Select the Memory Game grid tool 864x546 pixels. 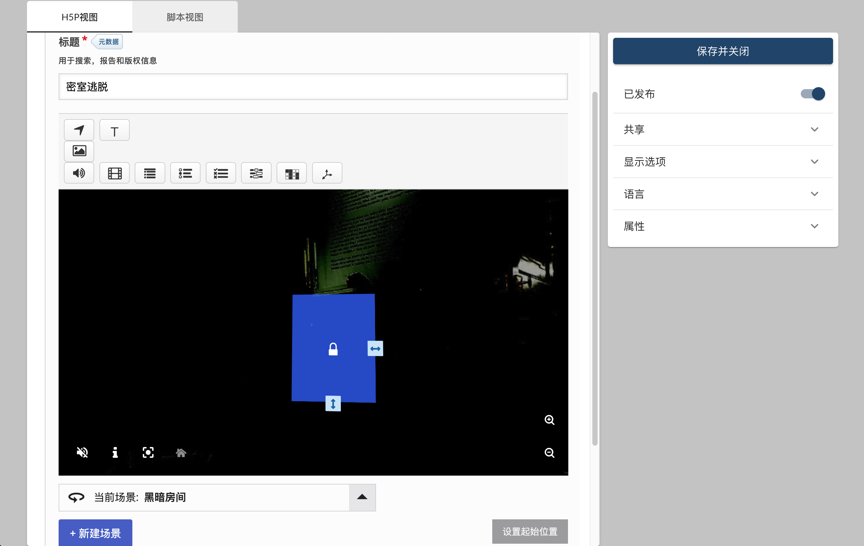292,173
